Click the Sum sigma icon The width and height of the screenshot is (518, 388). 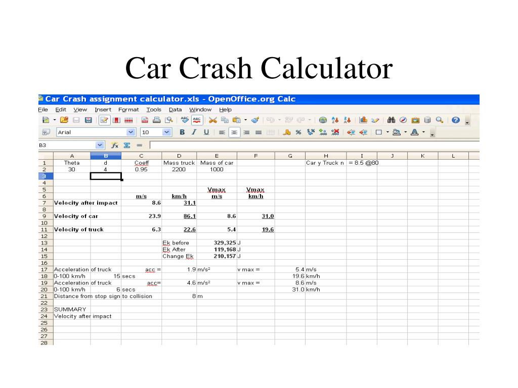[127, 145]
